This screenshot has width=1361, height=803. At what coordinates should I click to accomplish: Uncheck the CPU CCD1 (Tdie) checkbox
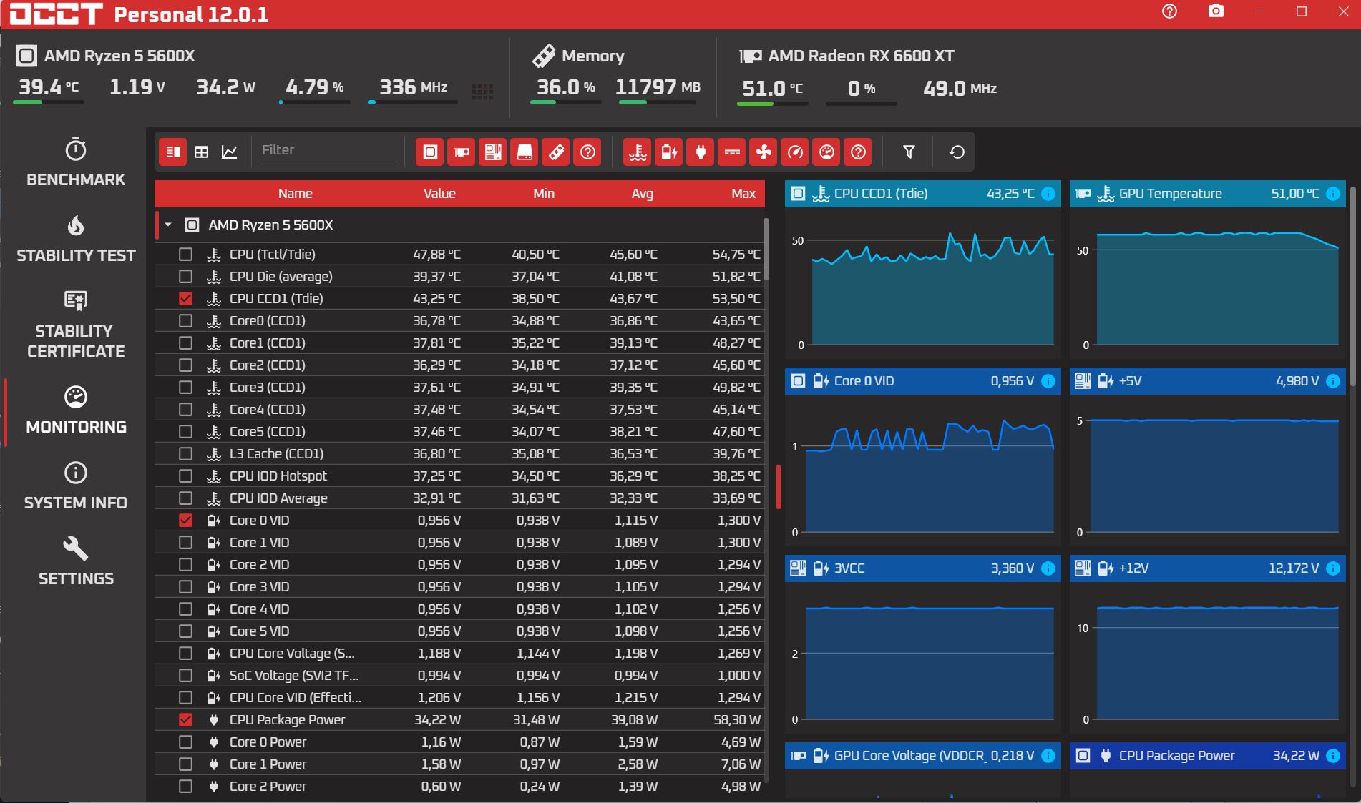186,298
